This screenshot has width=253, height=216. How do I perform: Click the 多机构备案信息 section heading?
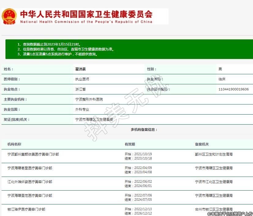(144, 130)
